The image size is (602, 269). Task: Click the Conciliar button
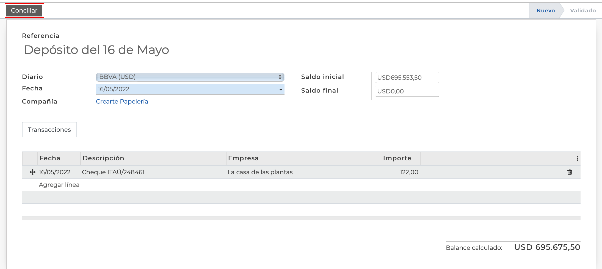click(24, 11)
